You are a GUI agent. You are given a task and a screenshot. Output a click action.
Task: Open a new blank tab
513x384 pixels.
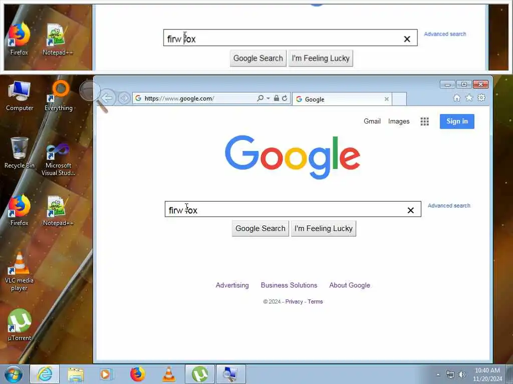pyautogui.click(x=399, y=99)
